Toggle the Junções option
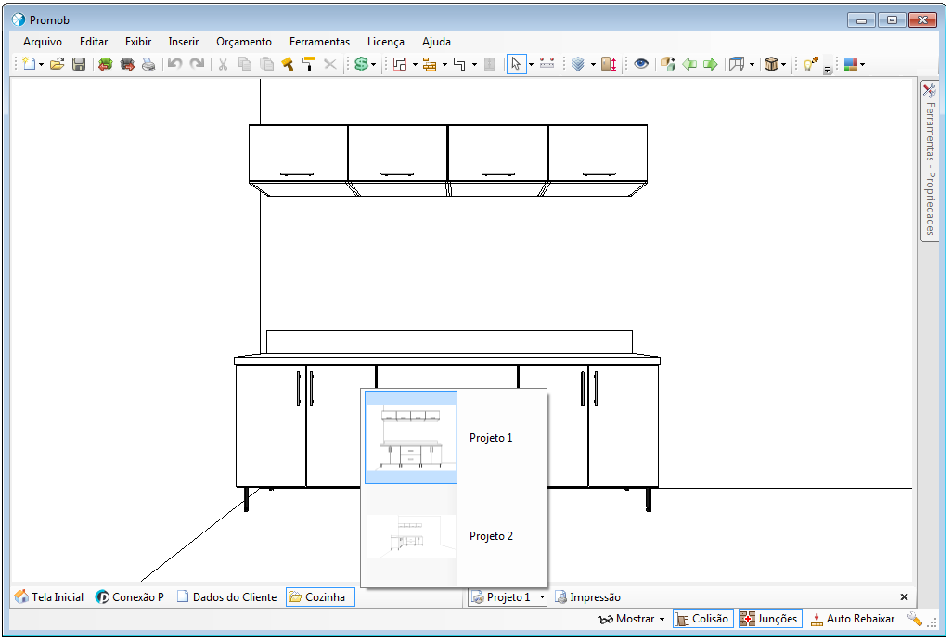 768,619
